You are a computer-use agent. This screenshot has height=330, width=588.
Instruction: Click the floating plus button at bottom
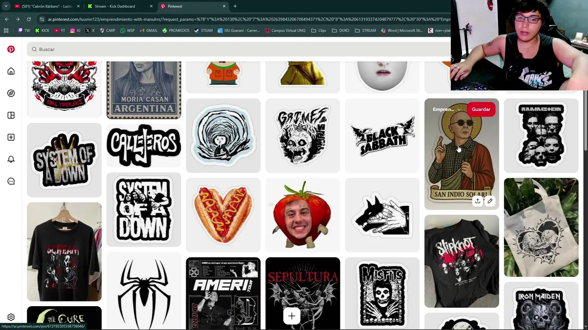click(292, 316)
